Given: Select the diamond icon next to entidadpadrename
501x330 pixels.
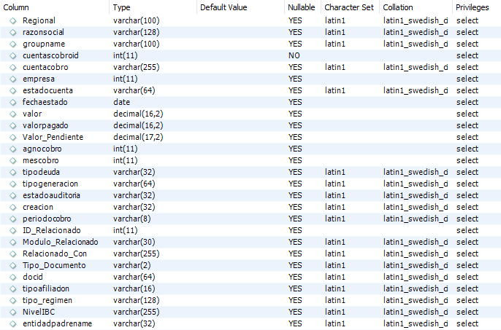Looking at the screenshot, I should (13, 324).
